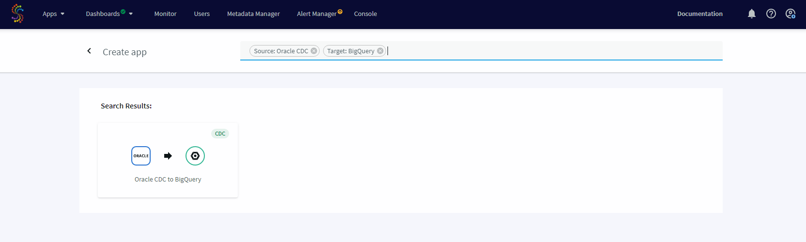Open the notifications bell
This screenshot has height=242, width=806.
(752, 14)
